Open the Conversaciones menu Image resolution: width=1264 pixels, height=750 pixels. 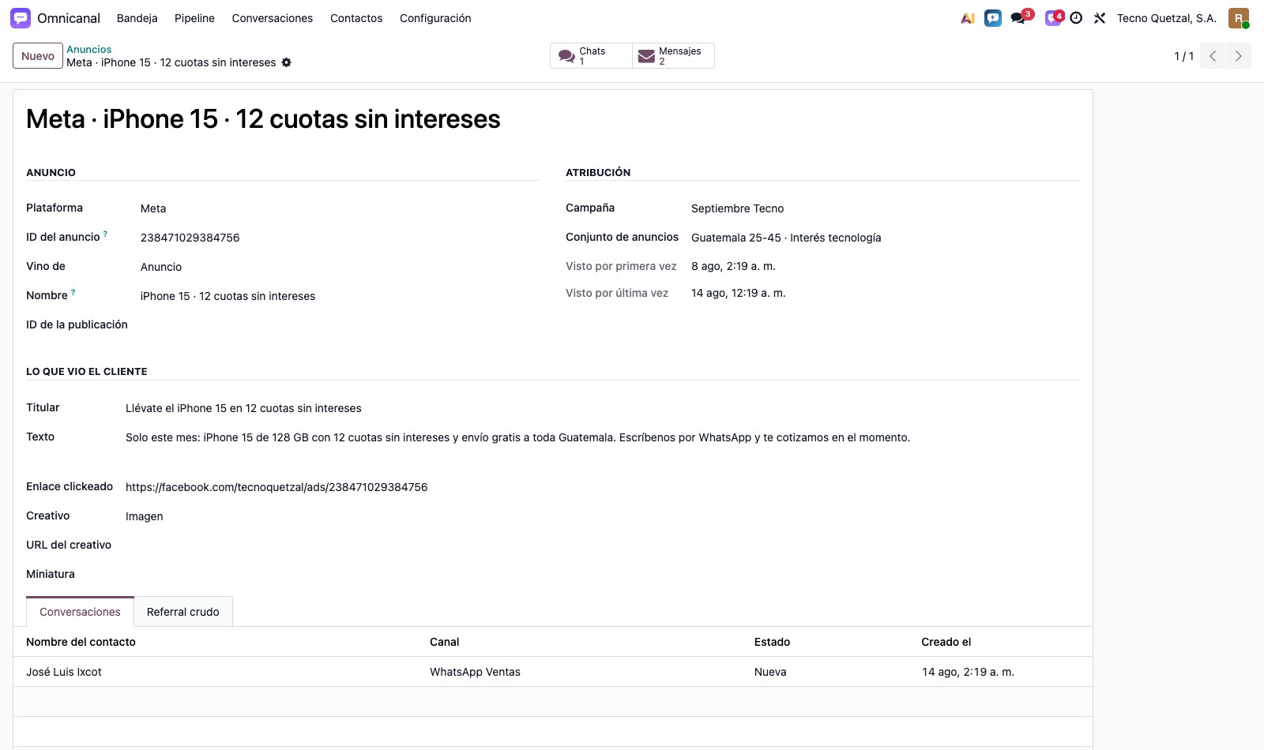click(273, 18)
